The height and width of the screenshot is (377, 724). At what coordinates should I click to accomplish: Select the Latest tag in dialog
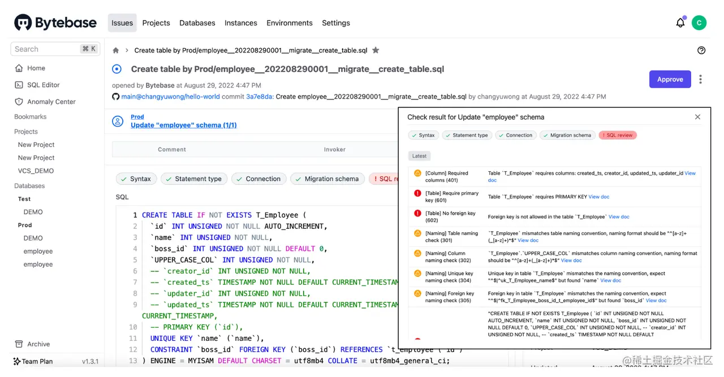[419, 155]
